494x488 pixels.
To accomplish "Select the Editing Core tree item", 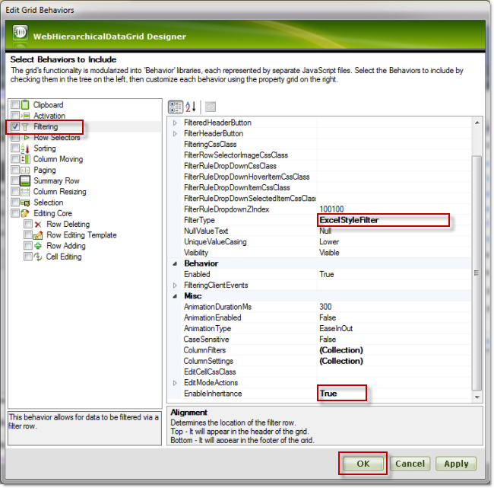I will click(x=52, y=214).
